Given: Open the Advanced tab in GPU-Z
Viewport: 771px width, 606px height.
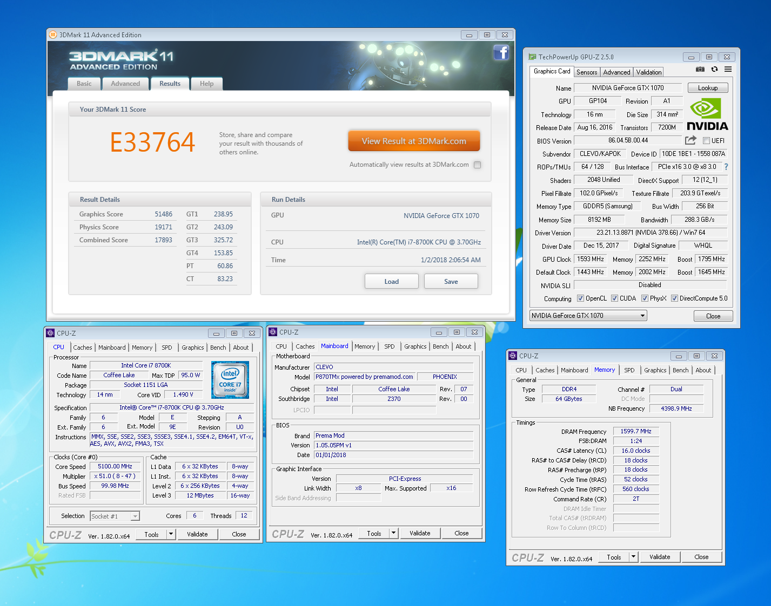Looking at the screenshot, I should 616,72.
